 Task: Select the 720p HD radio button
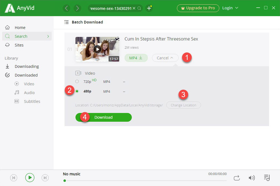77,82
